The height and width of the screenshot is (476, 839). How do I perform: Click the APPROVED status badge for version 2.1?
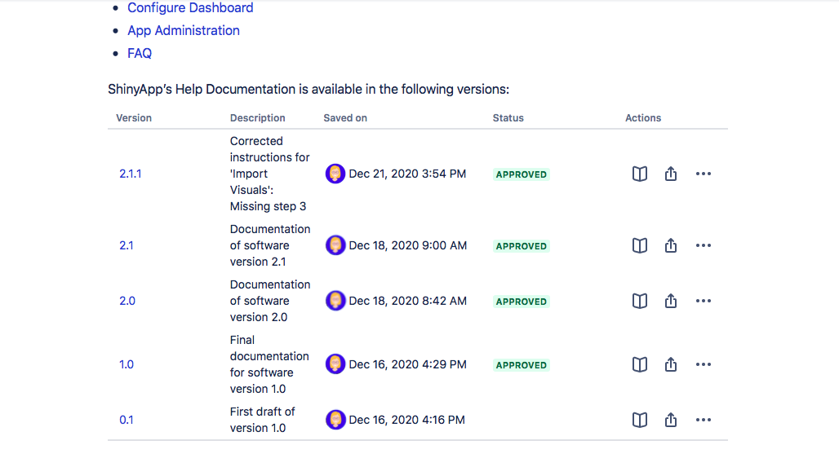(521, 245)
